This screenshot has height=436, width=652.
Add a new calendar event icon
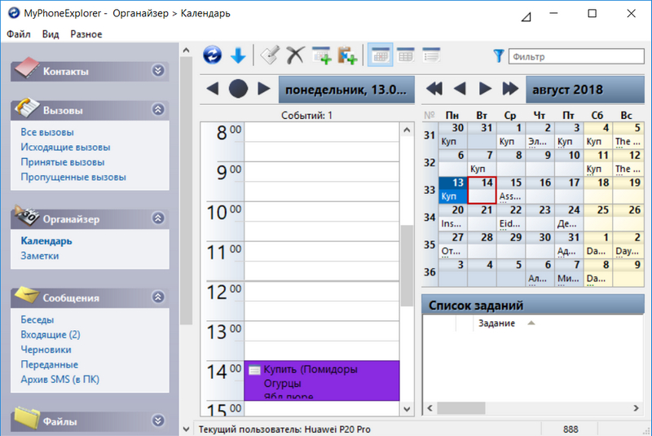(321, 55)
